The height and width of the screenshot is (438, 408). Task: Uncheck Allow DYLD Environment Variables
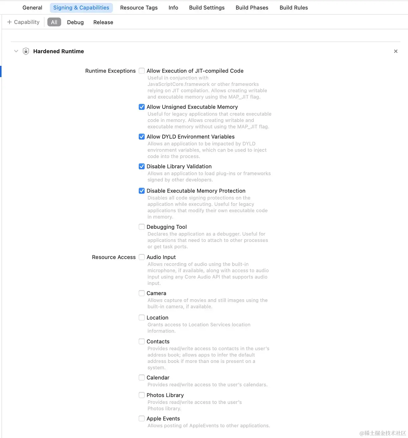tap(142, 136)
